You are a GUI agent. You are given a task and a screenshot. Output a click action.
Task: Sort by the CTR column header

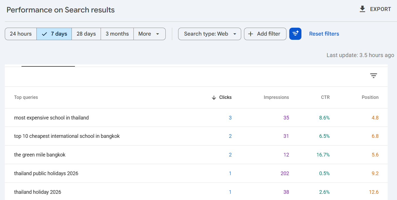point(325,97)
